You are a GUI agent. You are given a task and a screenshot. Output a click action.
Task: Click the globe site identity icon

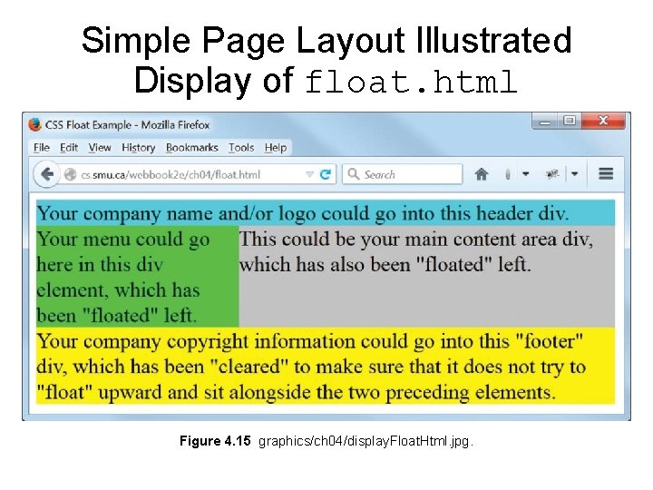(71, 174)
